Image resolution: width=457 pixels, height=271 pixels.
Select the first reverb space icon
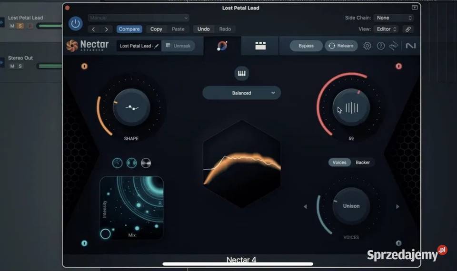(x=118, y=163)
